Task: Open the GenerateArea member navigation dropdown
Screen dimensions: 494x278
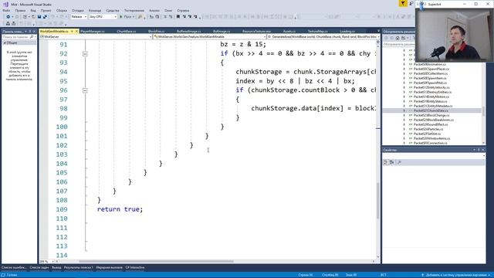Action: (323, 37)
